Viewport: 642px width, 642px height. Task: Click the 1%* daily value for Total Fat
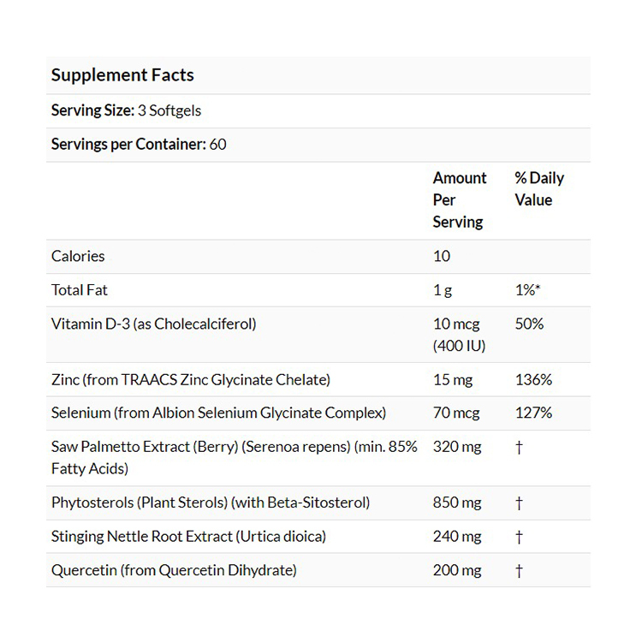tap(527, 289)
